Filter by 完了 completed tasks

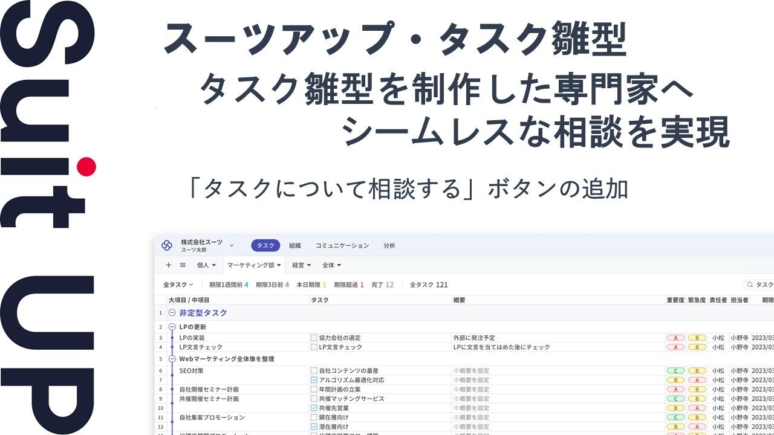tap(382, 285)
